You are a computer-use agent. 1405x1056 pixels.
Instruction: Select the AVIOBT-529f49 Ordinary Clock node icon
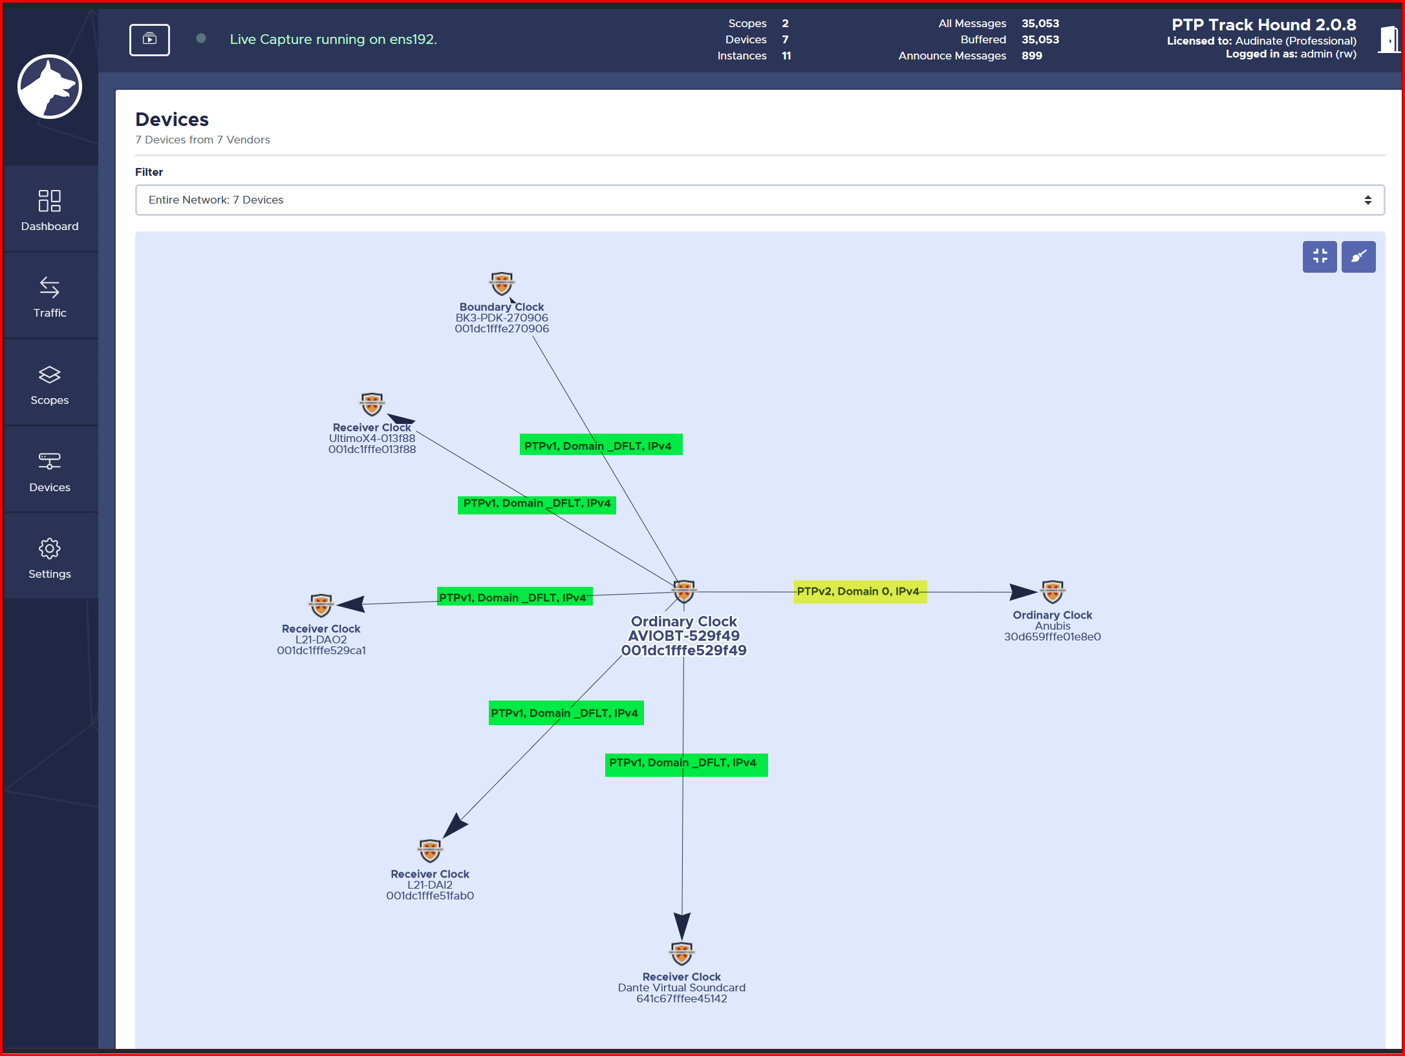point(684,591)
